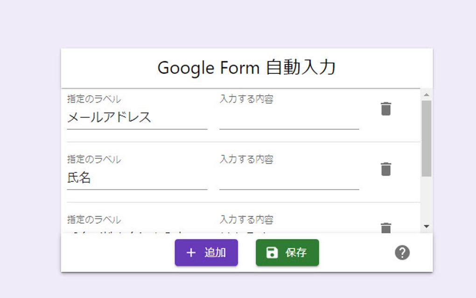Click the 入力する内容 field next to 氏名
476x298 pixels.
pos(289,177)
